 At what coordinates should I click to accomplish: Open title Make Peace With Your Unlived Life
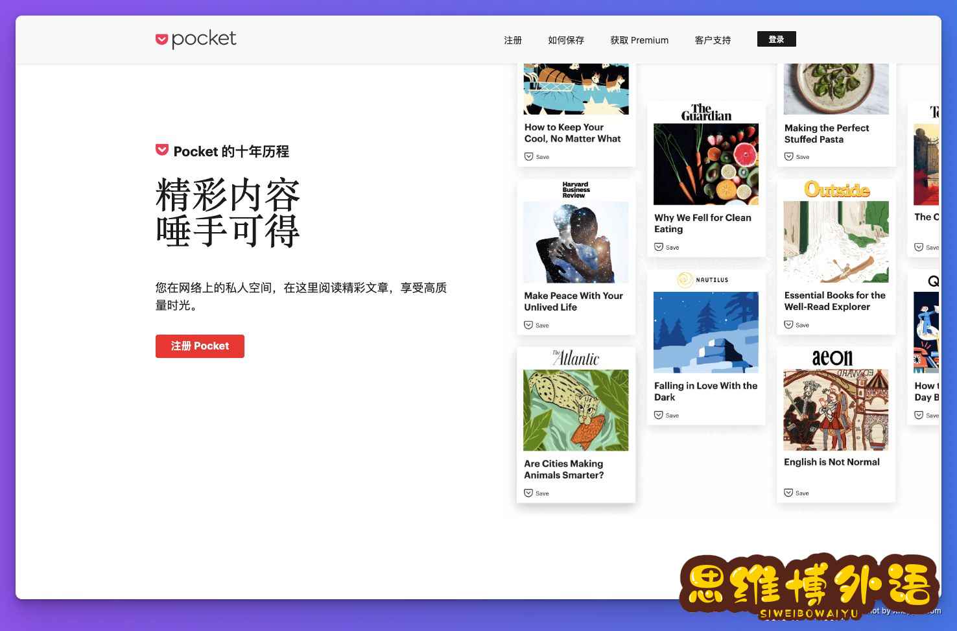coord(574,302)
